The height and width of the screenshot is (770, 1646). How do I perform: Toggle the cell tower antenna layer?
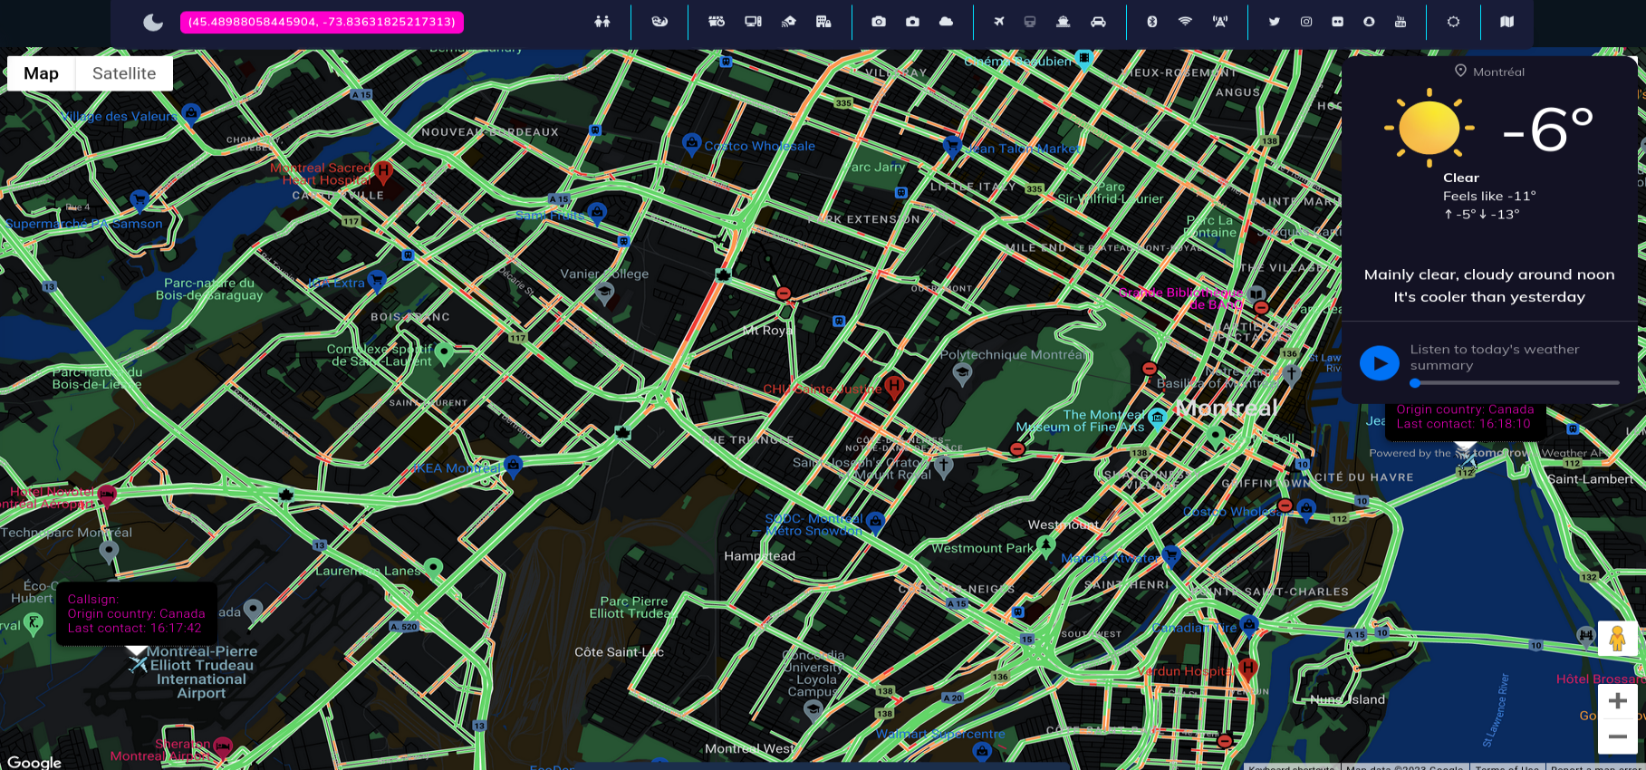pyautogui.click(x=1220, y=22)
